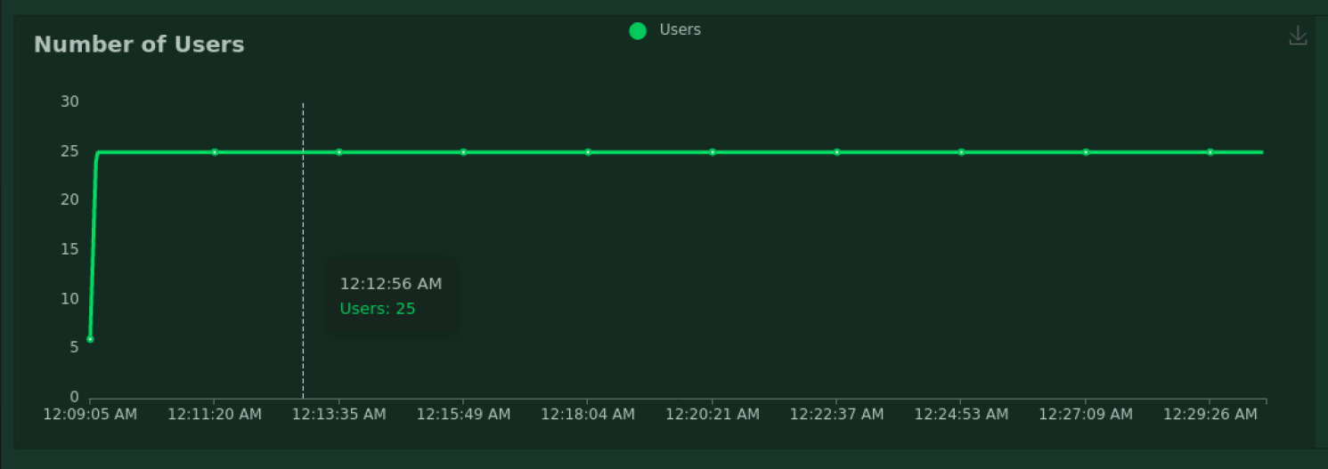This screenshot has height=469, width=1328.
Task: Click the 12:29:26 AM x-axis label
Action: pos(1210,415)
